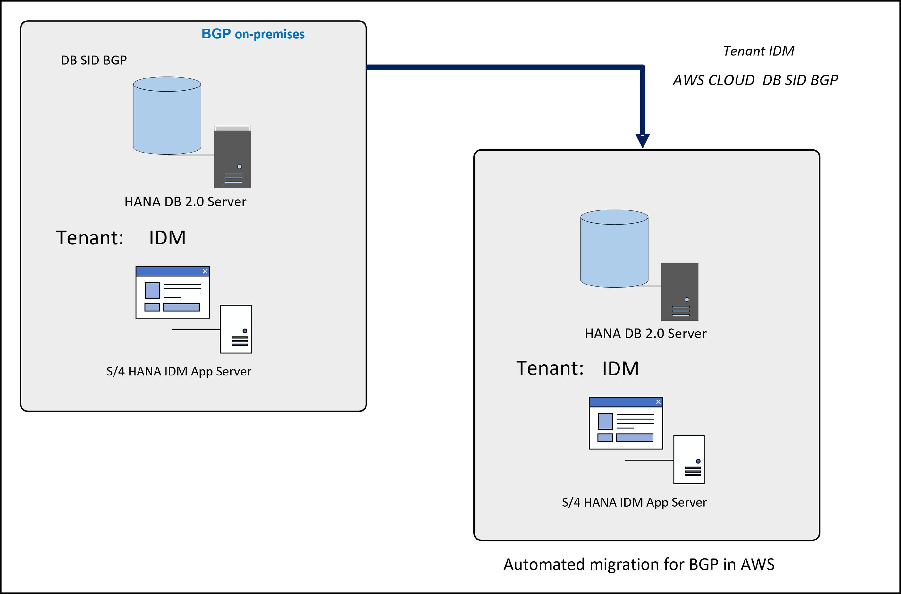The image size is (901, 594).
Task: Select the on-premises 'Tenant: IDM' text
Action: [121, 237]
